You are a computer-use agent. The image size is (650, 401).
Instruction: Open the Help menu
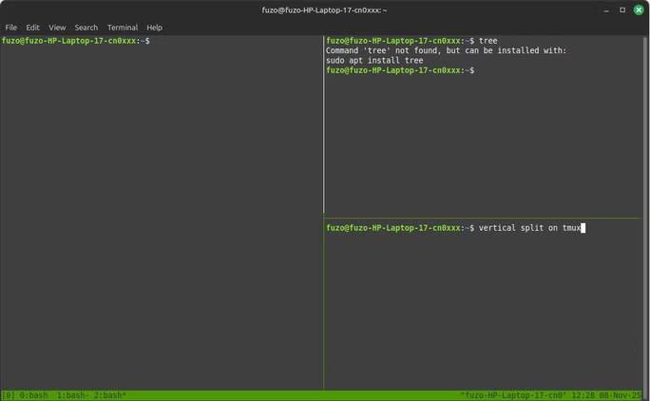(x=154, y=28)
